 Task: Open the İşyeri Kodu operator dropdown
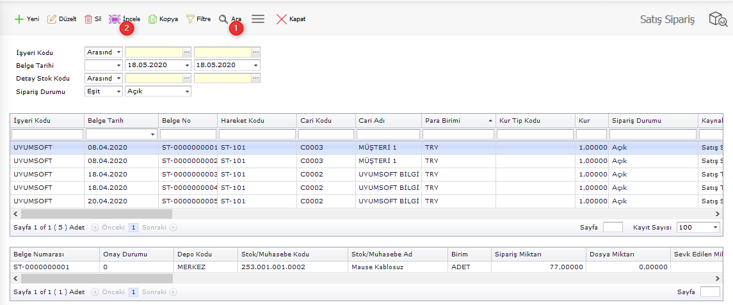(118, 52)
